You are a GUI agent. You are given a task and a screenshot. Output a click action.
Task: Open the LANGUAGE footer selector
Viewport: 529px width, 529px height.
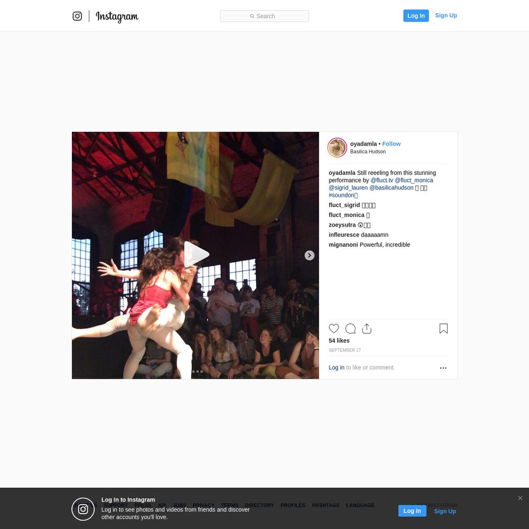point(360,505)
